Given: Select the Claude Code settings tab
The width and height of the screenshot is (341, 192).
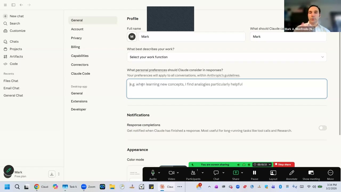Looking at the screenshot, I should coord(80,74).
